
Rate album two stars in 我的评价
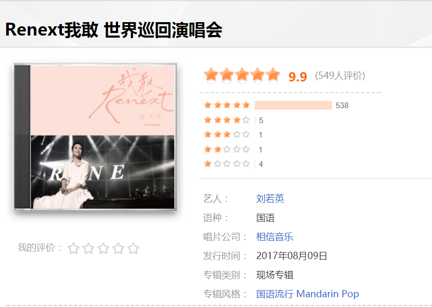click(89, 248)
